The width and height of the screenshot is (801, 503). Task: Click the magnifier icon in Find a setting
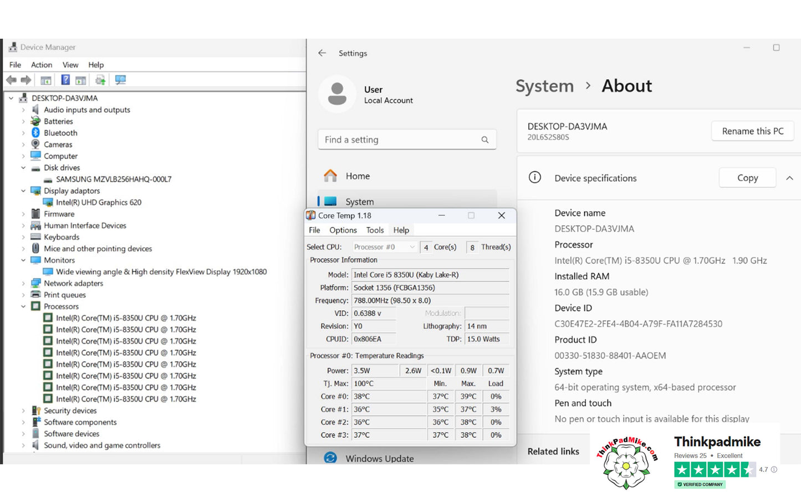click(485, 140)
